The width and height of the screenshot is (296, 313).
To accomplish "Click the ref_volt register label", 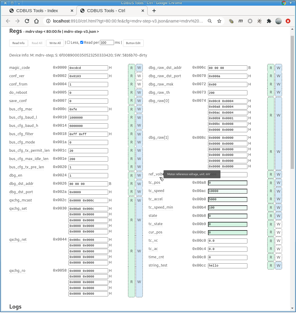I will [155, 174].
